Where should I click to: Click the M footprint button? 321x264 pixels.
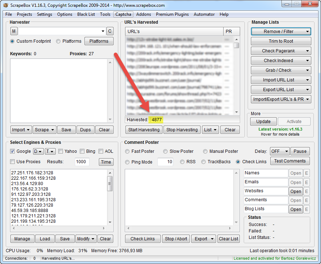coord(14,31)
